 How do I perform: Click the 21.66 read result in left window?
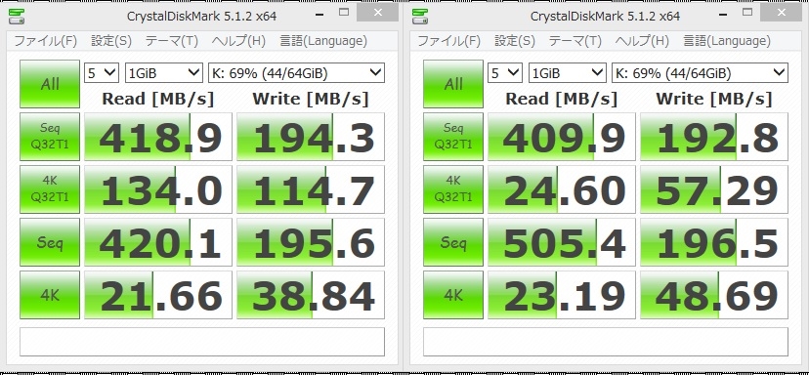[x=158, y=295]
